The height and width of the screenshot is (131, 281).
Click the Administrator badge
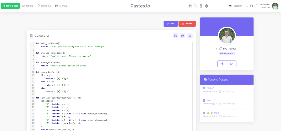pyautogui.click(x=227, y=53)
